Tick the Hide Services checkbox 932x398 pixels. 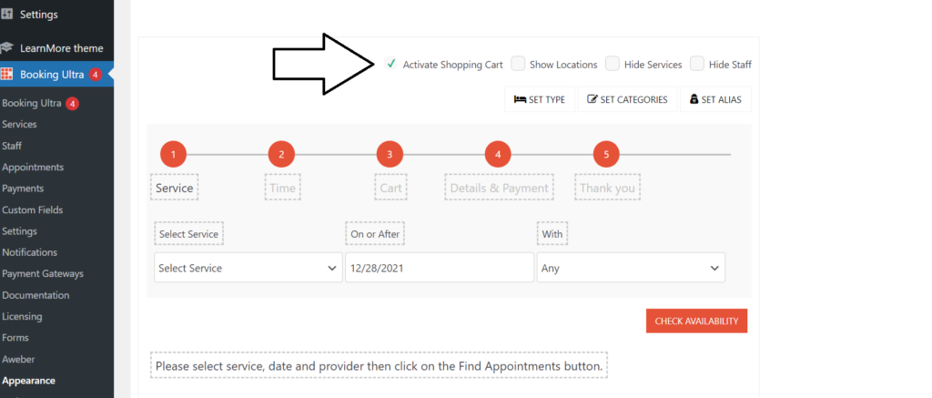(613, 64)
